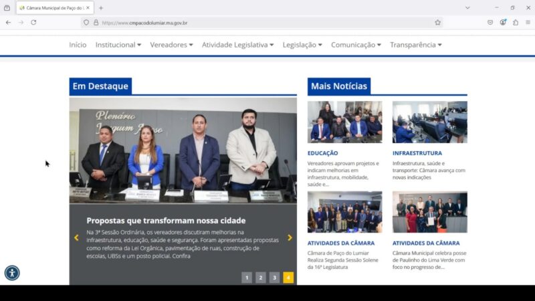Read Câmara Municipal celebra posse news text

click(429, 260)
